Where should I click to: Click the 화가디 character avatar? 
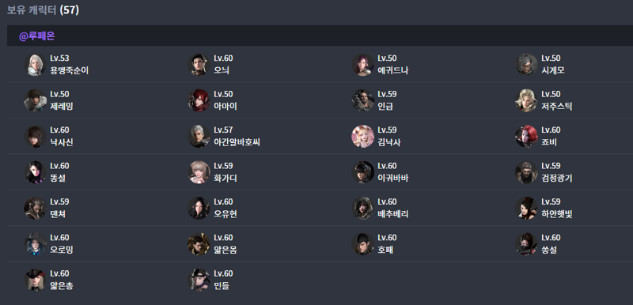tap(199, 172)
